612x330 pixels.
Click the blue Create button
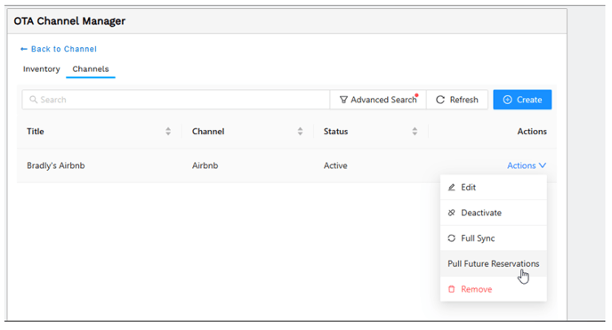tap(522, 100)
